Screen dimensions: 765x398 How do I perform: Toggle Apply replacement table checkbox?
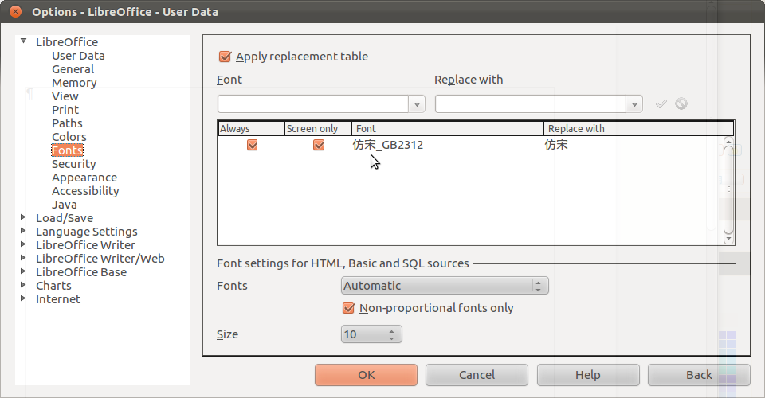point(225,57)
